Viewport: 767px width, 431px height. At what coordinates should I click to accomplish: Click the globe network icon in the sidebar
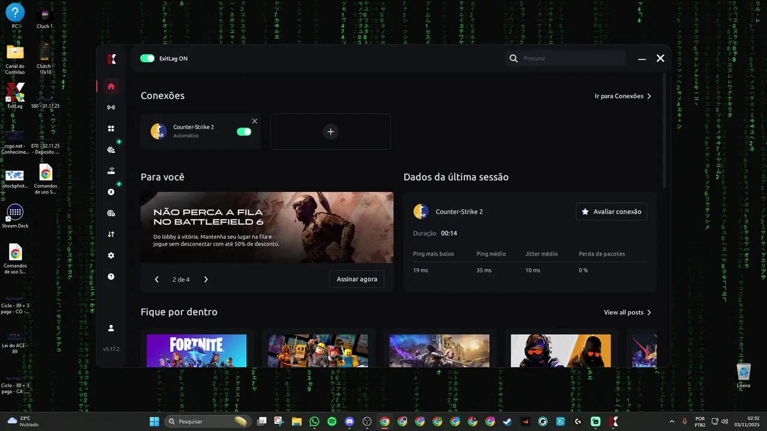pyautogui.click(x=111, y=213)
